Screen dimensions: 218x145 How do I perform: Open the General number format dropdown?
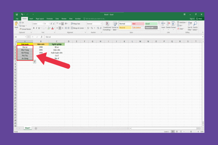pyautogui.click(x=101, y=24)
